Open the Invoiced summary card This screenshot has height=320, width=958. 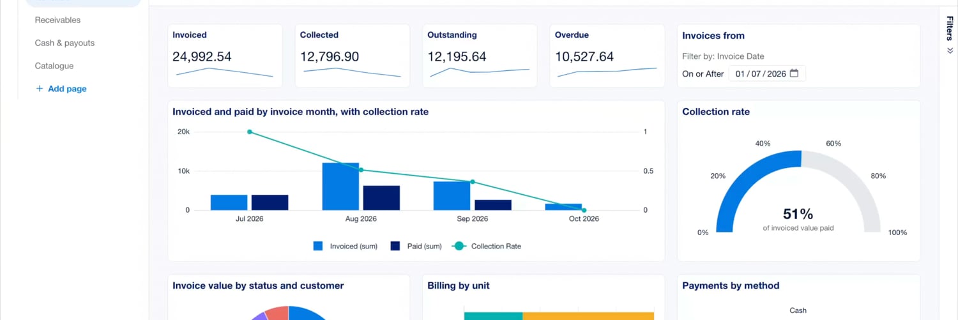click(225, 56)
